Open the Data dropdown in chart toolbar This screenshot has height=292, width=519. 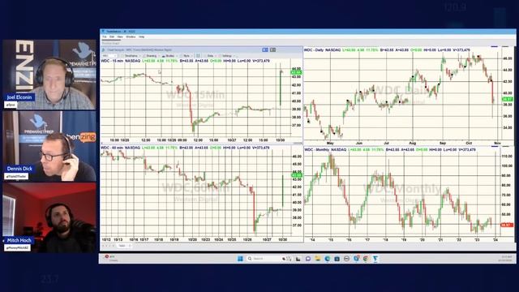[210, 56]
